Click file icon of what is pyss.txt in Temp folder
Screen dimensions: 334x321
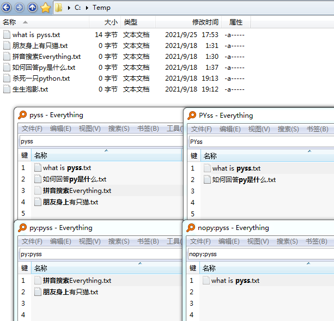coord(7,34)
